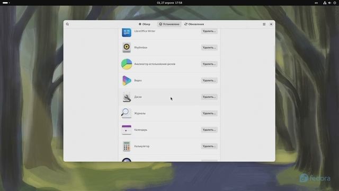Click the volume icon in top bar

click(329, 3)
